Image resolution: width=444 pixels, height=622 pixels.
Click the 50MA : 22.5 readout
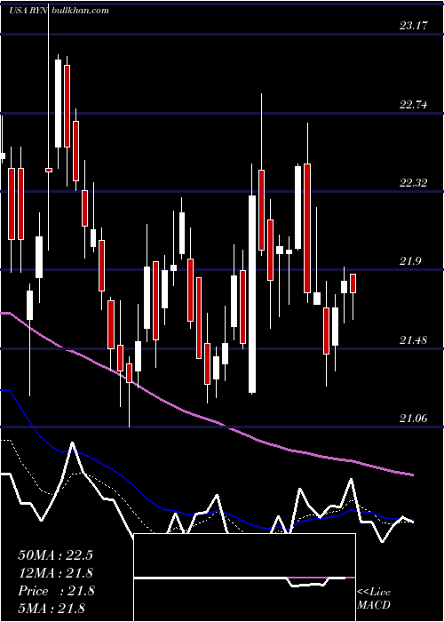pyautogui.click(x=55, y=555)
